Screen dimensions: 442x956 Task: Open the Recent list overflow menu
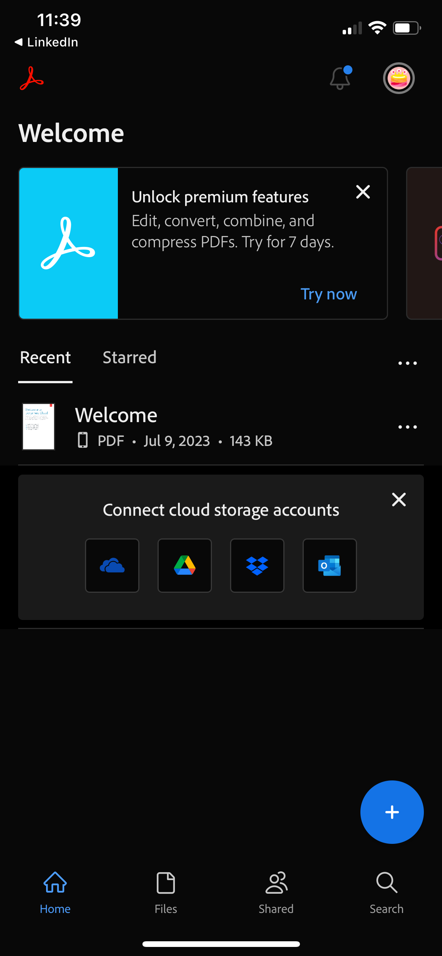pyautogui.click(x=408, y=363)
